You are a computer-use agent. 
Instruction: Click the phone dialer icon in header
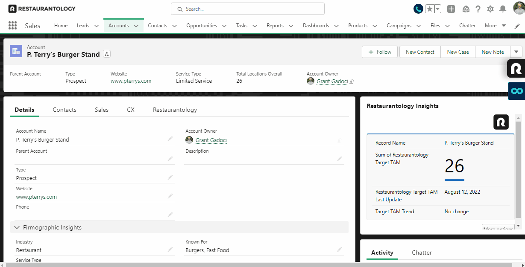pyautogui.click(x=418, y=9)
